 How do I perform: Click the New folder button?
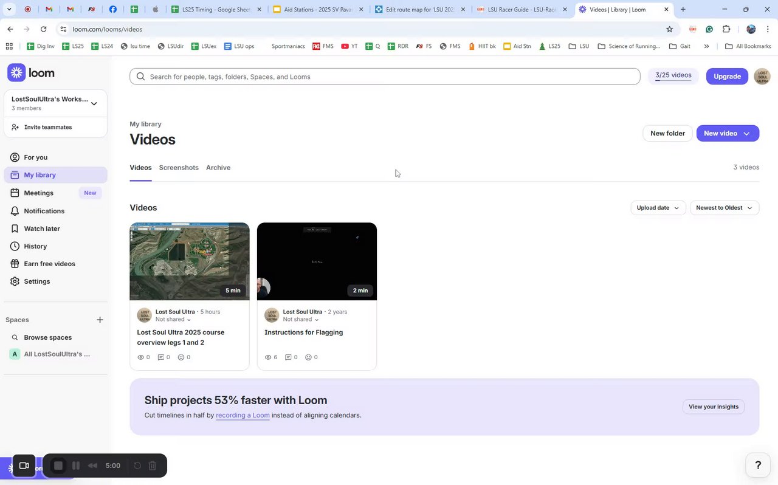point(667,133)
